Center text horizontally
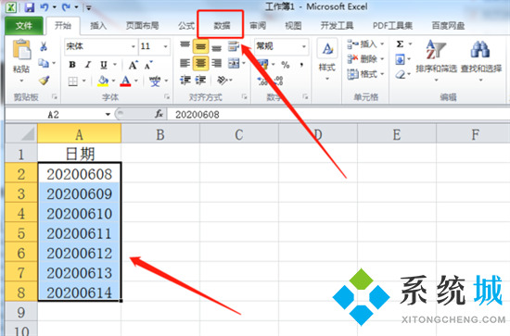Screen dimensions: 510x336 click(200, 63)
